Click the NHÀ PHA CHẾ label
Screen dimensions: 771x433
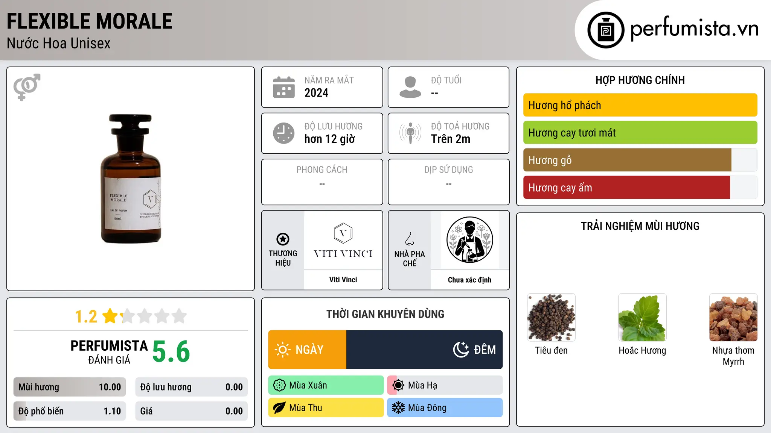point(410,259)
